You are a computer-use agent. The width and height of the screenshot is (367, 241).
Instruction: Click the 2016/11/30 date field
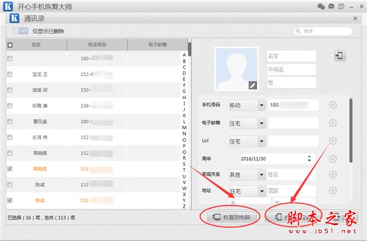click(x=277, y=158)
